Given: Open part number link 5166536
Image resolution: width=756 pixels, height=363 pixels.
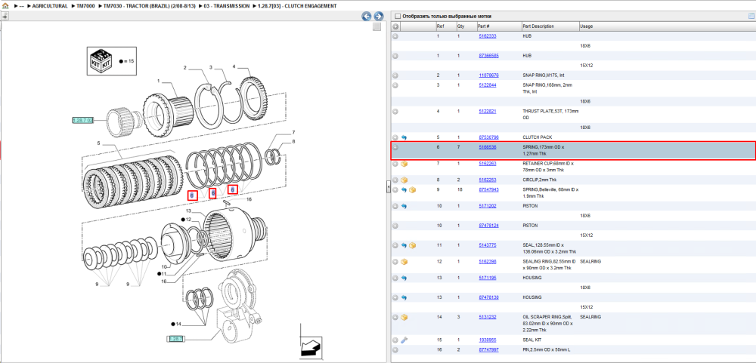Looking at the screenshot, I should (x=488, y=147).
